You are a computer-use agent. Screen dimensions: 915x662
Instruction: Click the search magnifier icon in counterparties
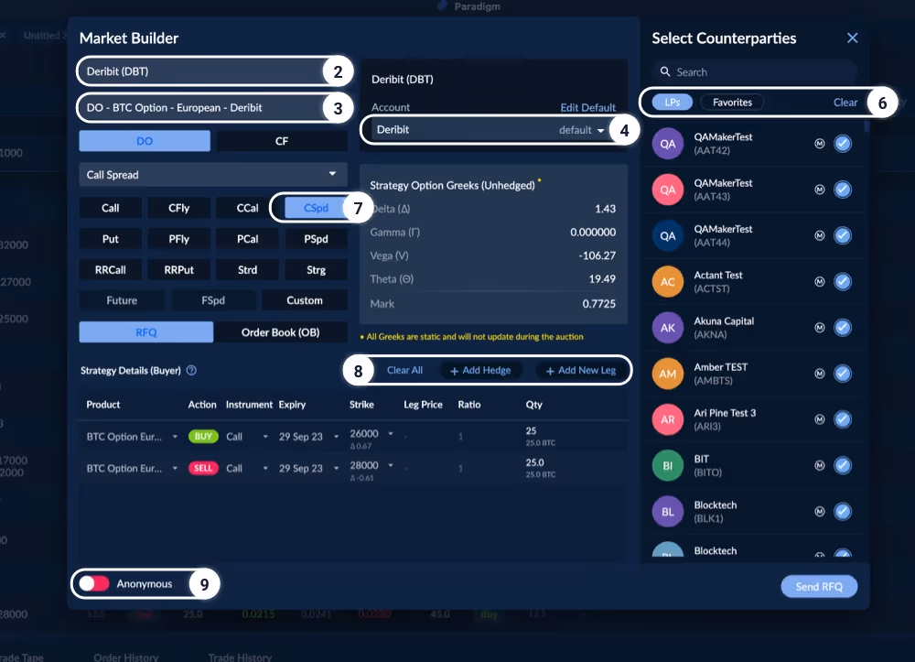664,71
